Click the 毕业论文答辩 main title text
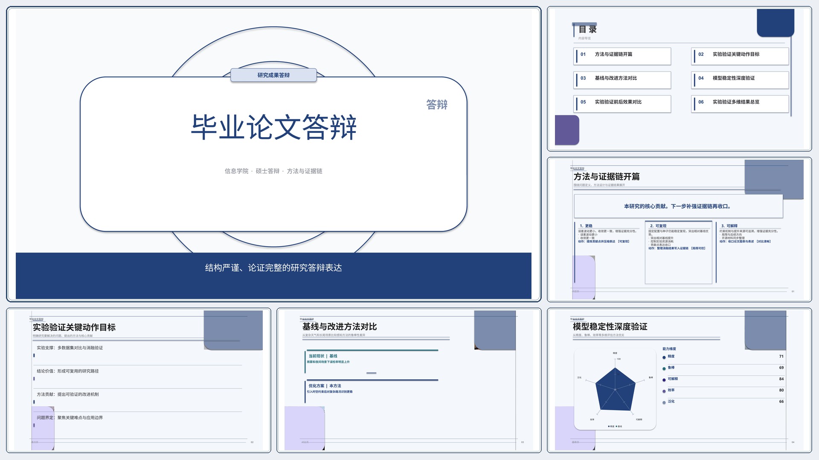The image size is (819, 460). coord(273,127)
